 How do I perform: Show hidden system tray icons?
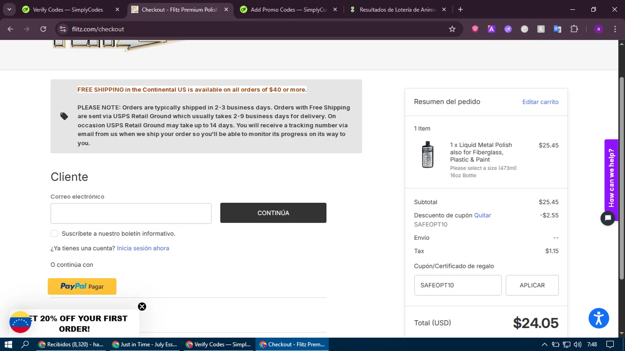click(x=544, y=344)
